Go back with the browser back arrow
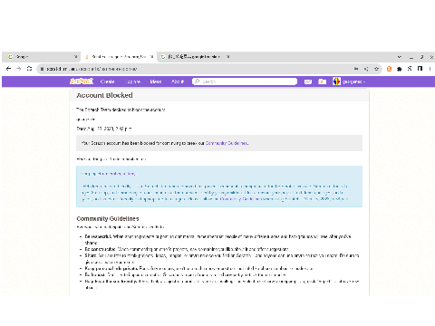Image resolution: width=435 pixels, height=326 pixels. pos(8,69)
